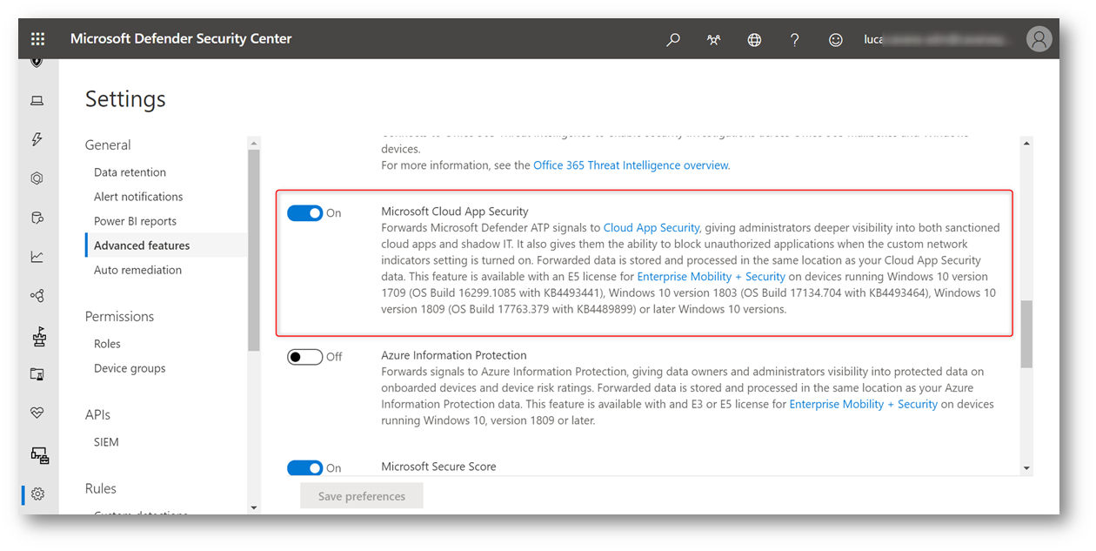Click the Azure Information Protection feature title
The height and width of the screenshot is (551, 1096).
tap(454, 356)
